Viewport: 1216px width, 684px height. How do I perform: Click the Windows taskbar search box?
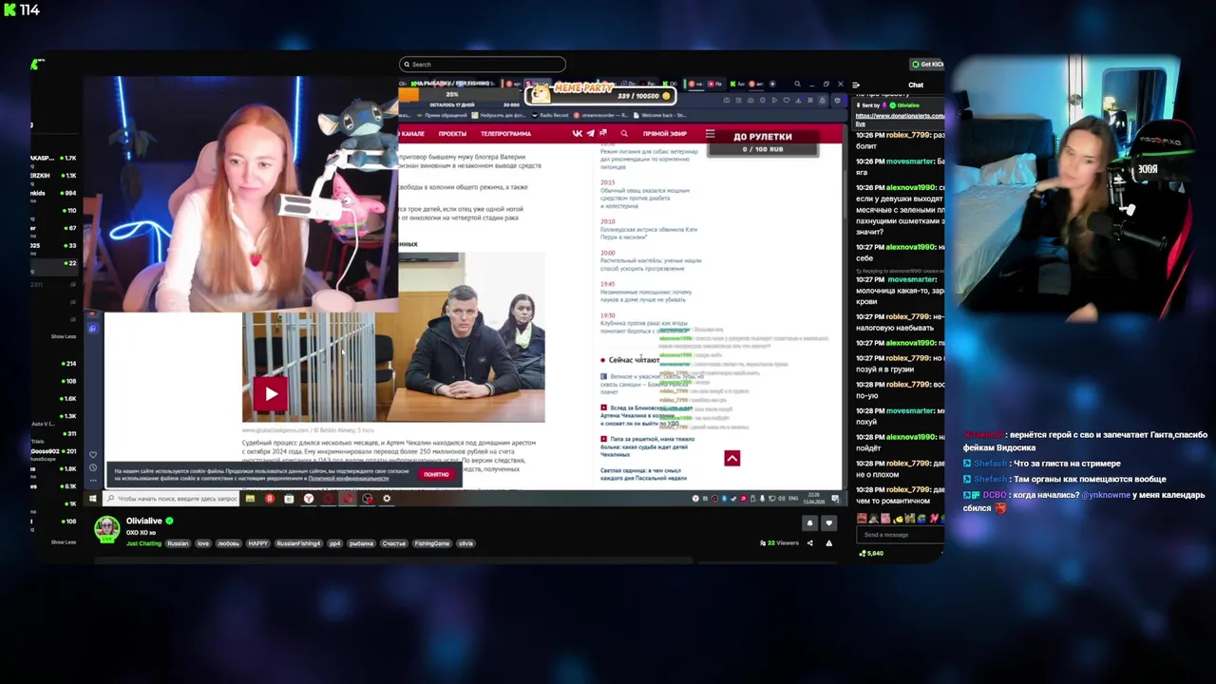pyautogui.click(x=173, y=499)
